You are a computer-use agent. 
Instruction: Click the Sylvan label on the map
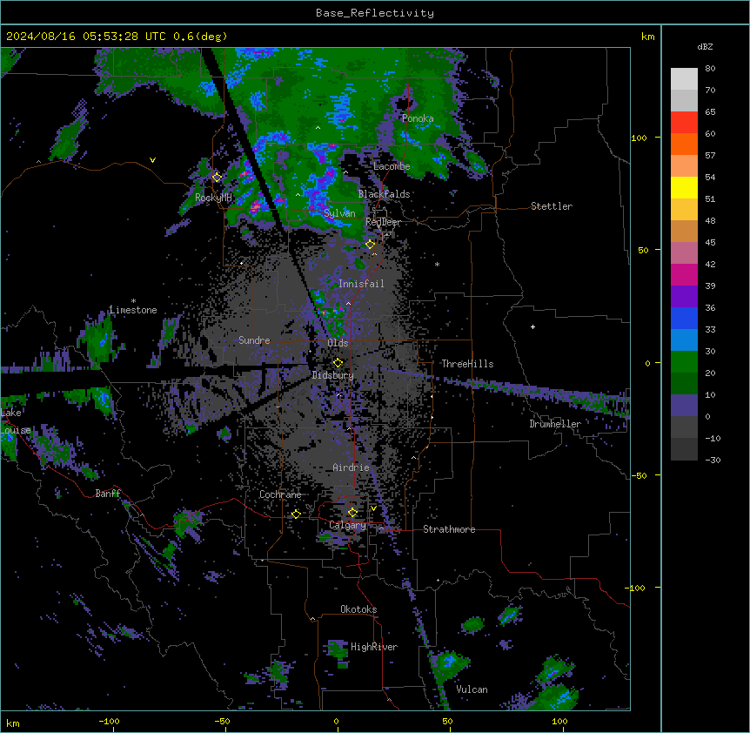point(339,213)
